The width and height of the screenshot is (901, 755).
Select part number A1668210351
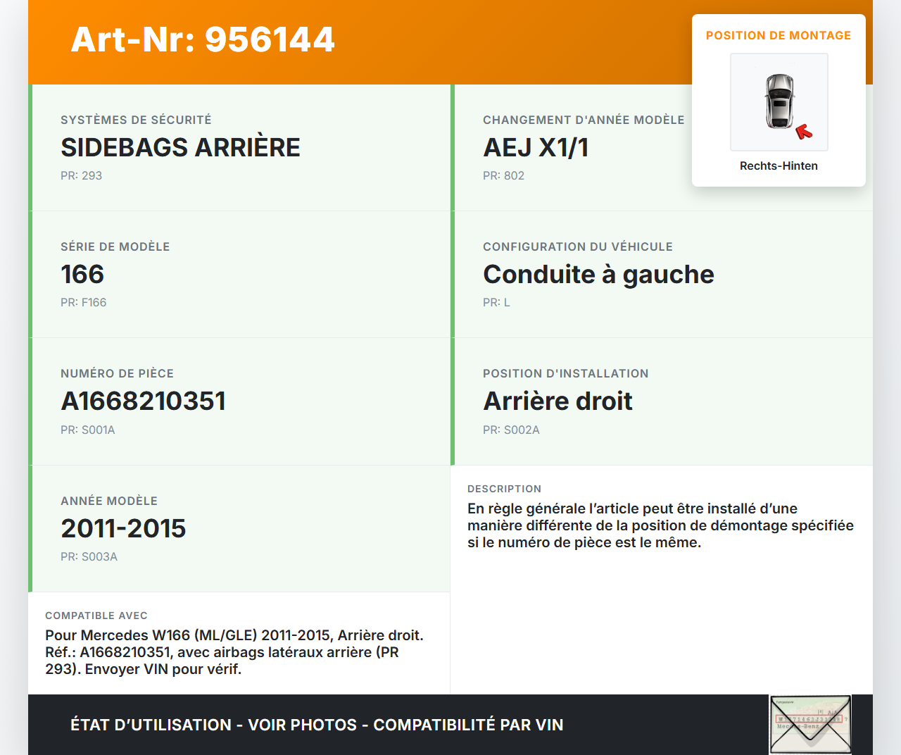pyautogui.click(x=143, y=401)
